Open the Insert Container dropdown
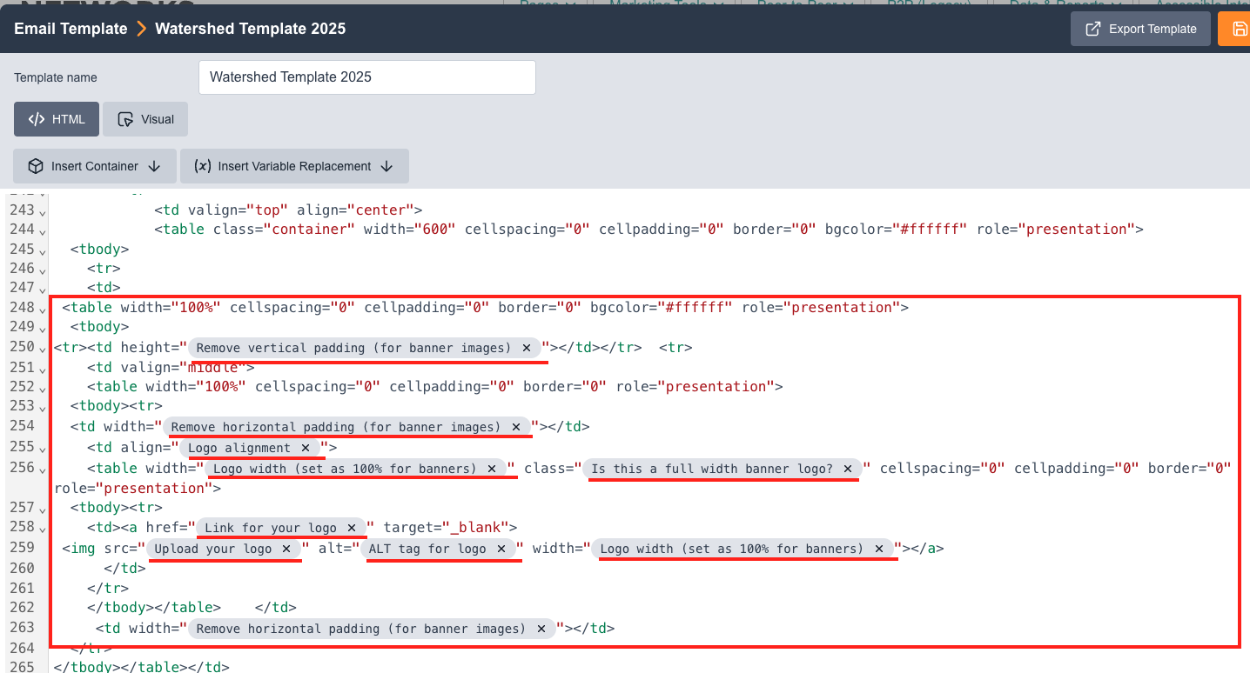The image size is (1250, 673). (95, 166)
